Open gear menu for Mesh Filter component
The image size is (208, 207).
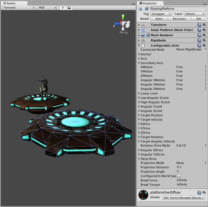tap(204, 30)
